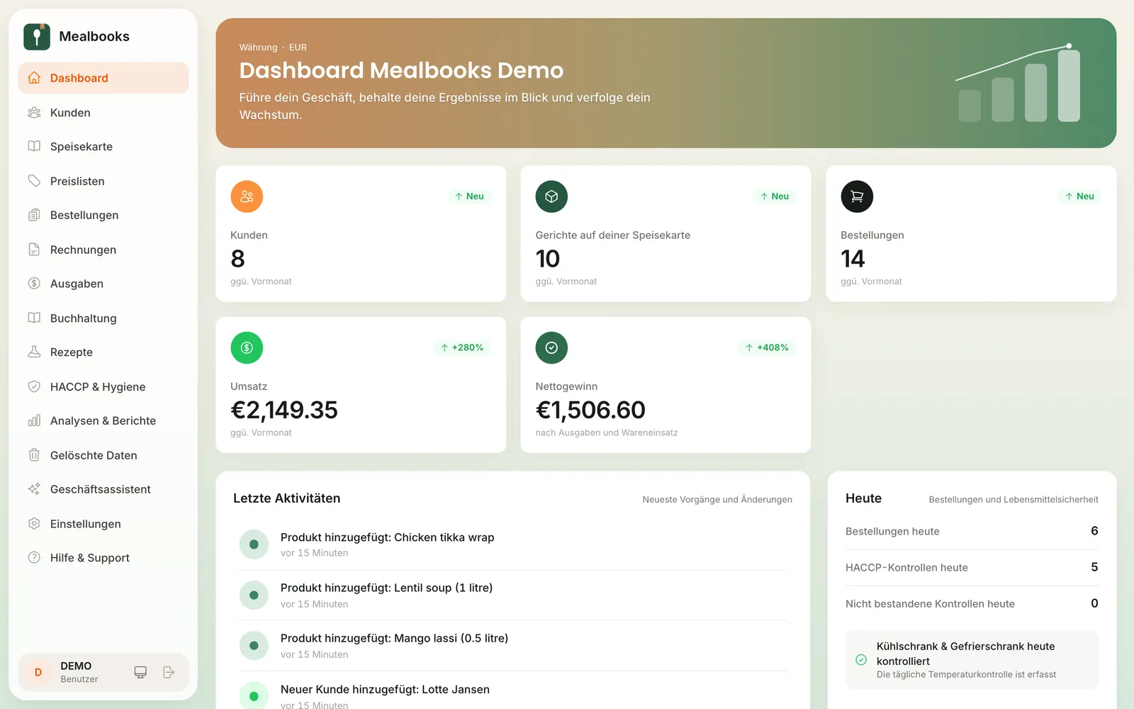Click the Gelöschte Daten trash icon
Image resolution: width=1134 pixels, height=709 pixels.
click(34, 455)
